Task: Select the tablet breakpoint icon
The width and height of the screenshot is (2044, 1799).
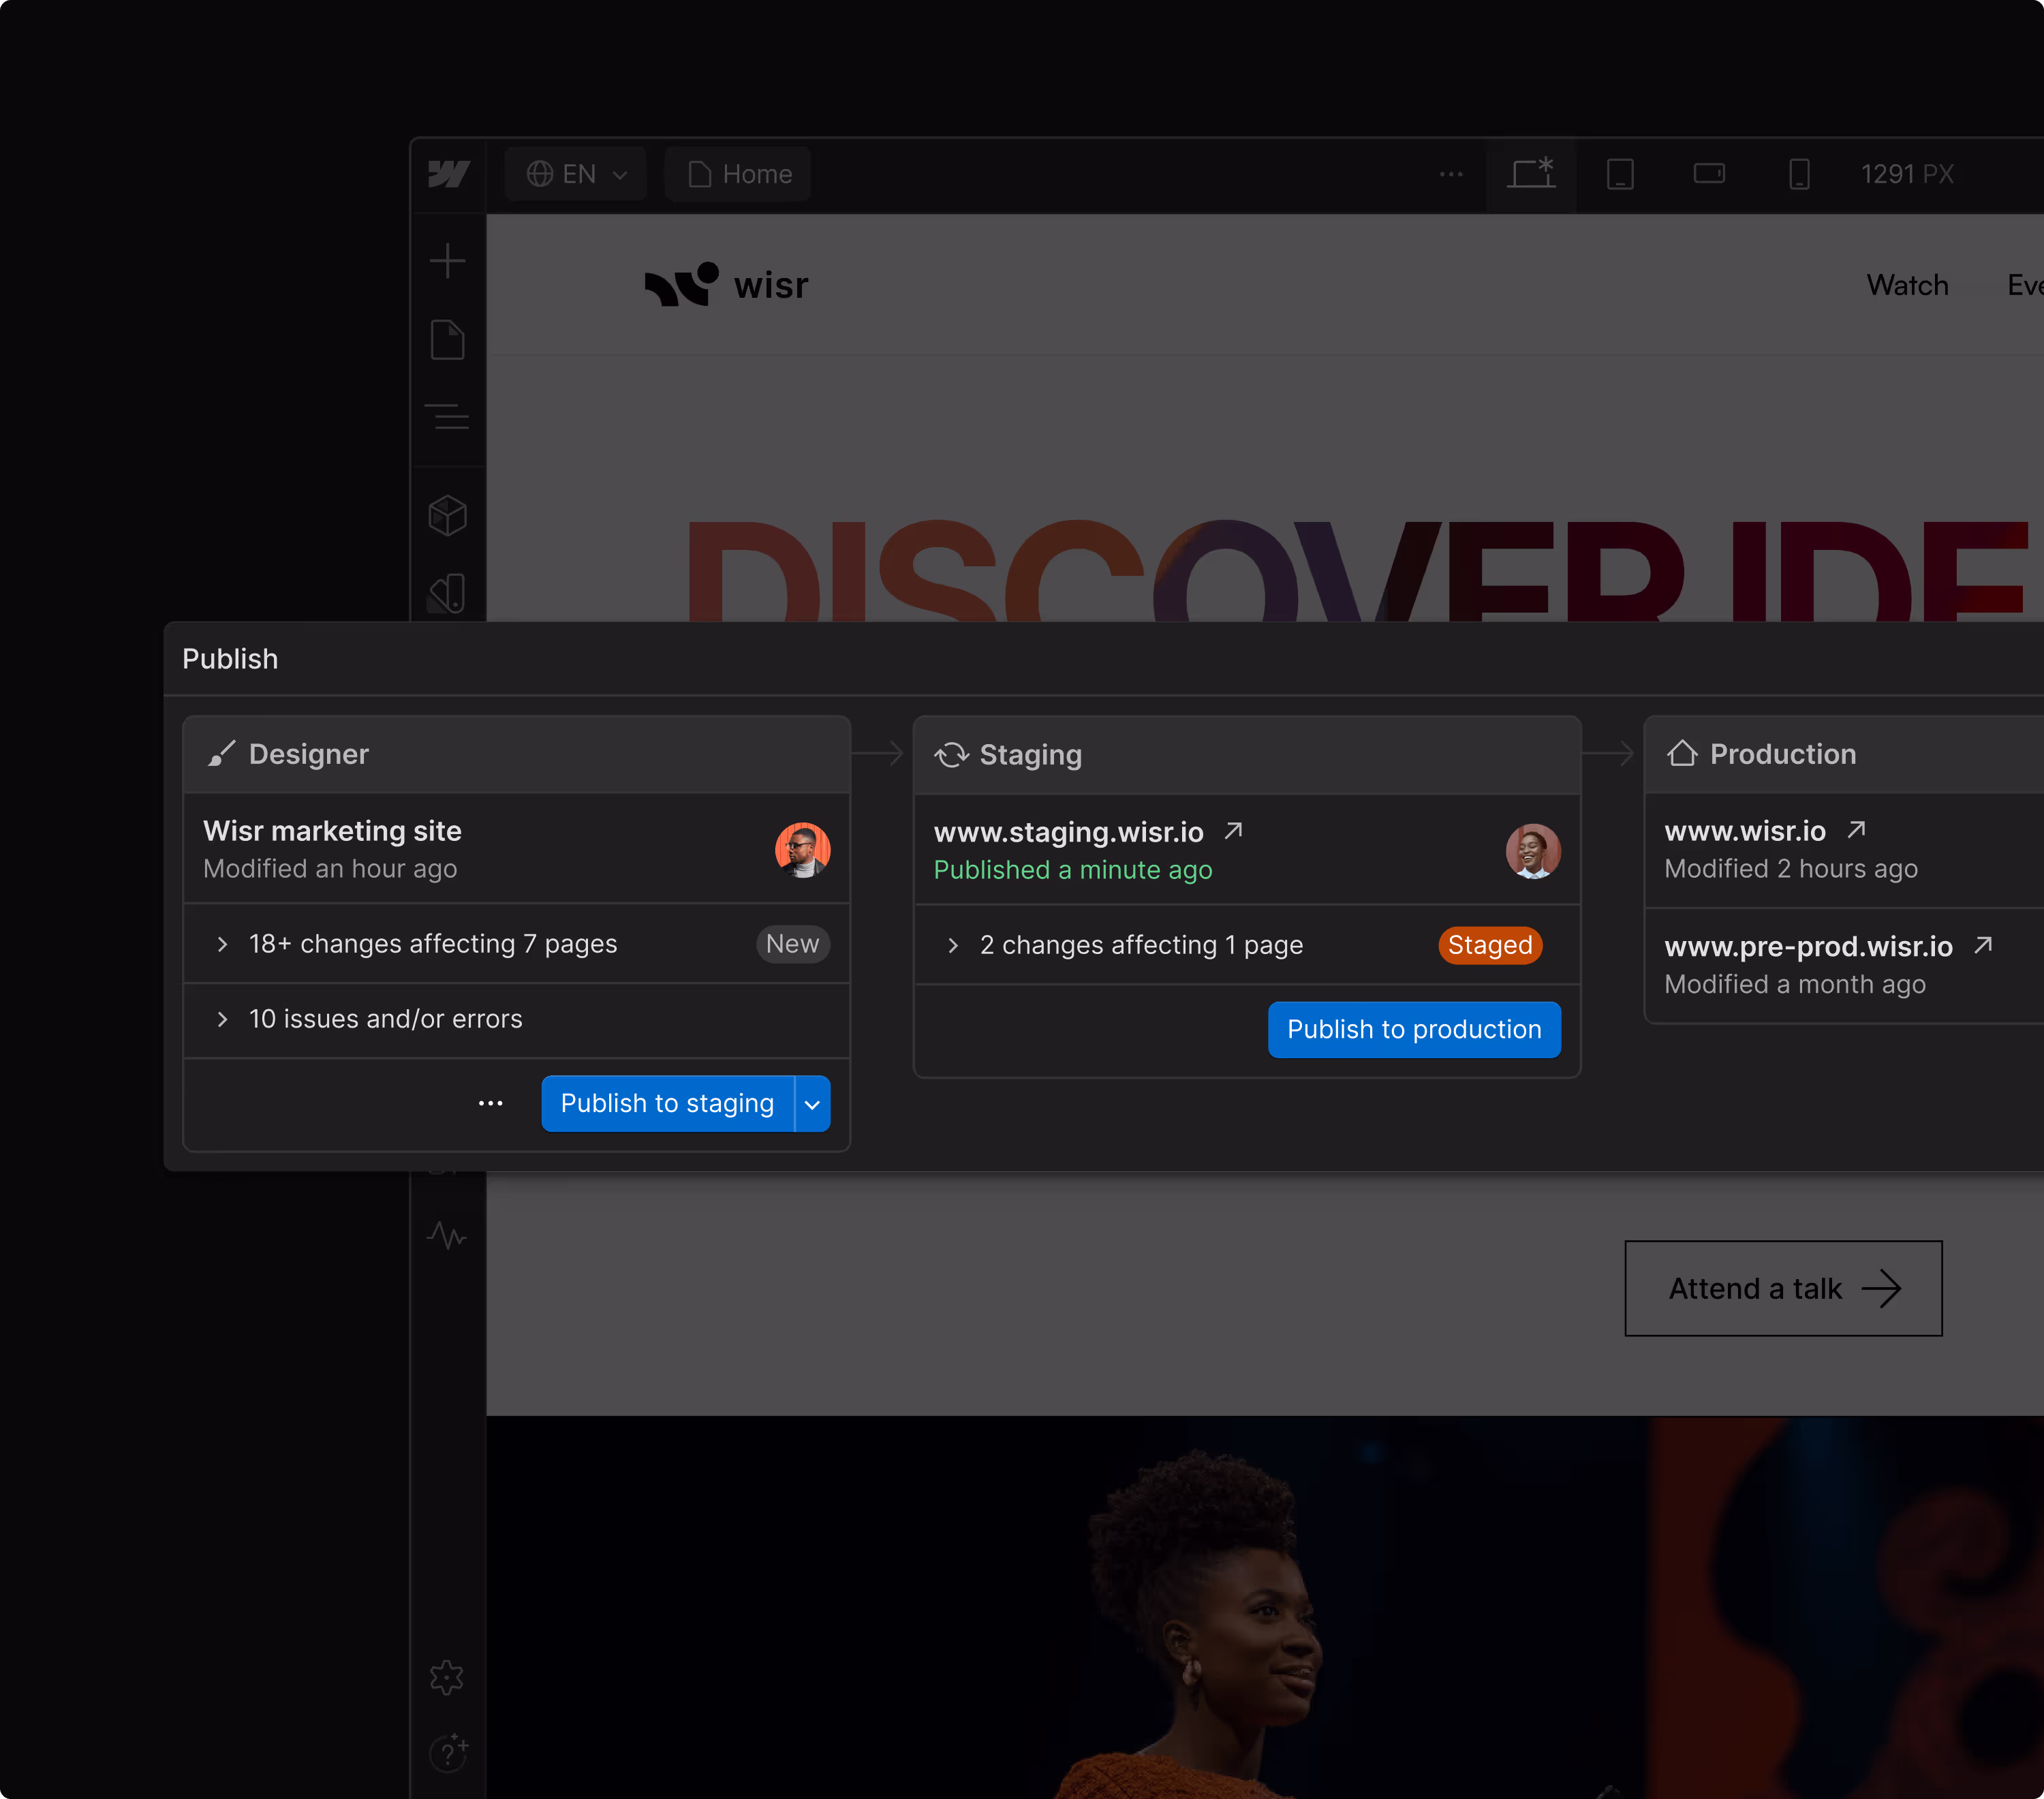Action: tap(1620, 174)
